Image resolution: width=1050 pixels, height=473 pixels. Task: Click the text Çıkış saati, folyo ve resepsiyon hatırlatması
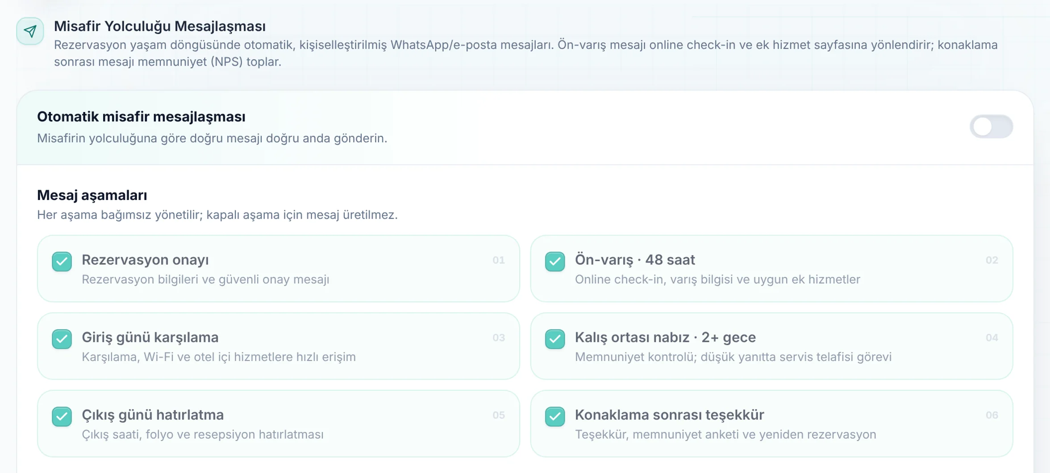pyautogui.click(x=203, y=435)
